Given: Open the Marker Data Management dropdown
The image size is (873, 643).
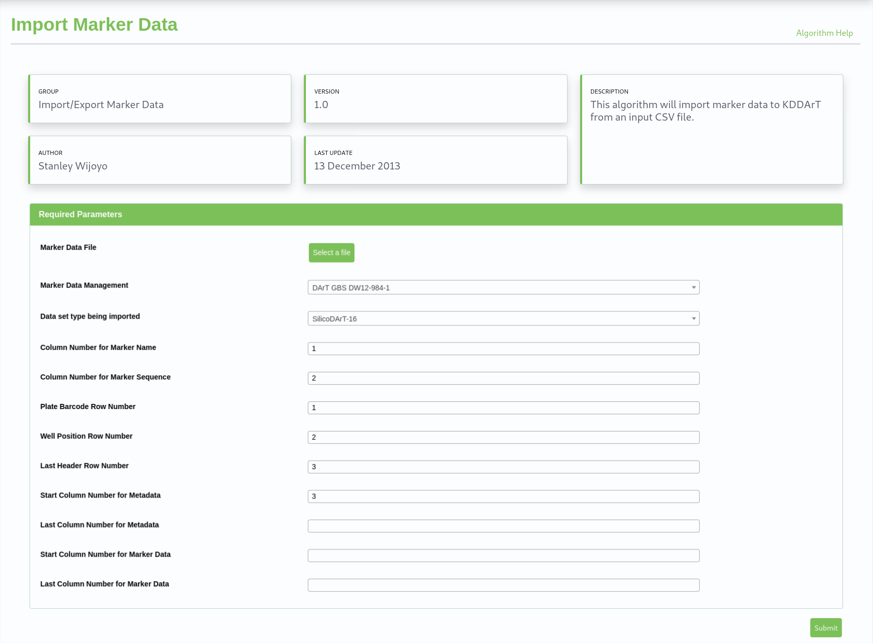Looking at the screenshot, I should click(x=503, y=287).
